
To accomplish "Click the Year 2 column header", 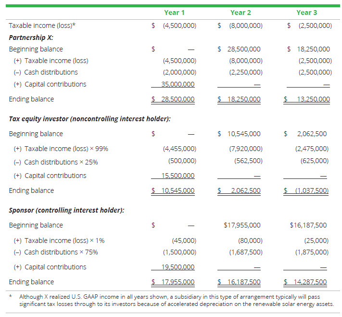I will (241, 13).
